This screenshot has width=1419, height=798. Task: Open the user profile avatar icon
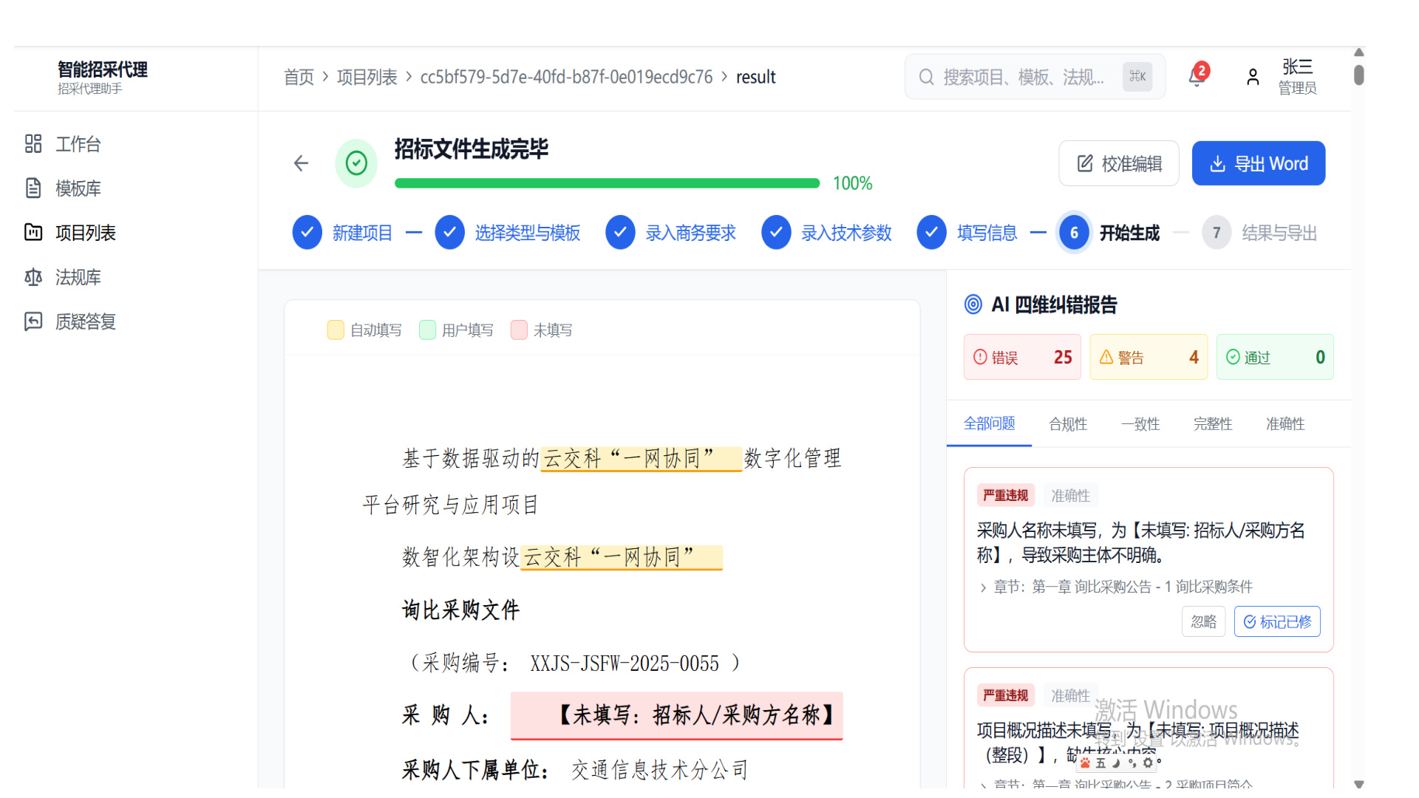pyautogui.click(x=1253, y=77)
